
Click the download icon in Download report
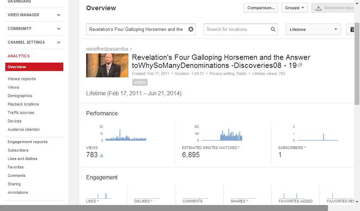[x=319, y=8]
